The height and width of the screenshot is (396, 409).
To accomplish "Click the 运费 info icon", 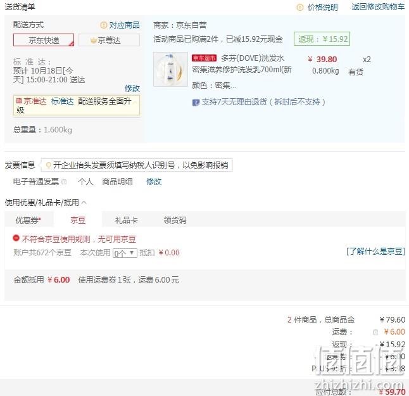I will [x=375, y=332].
